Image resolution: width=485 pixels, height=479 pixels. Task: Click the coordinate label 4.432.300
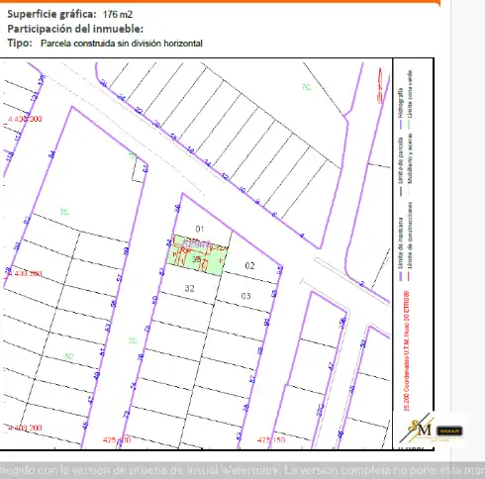click(x=25, y=119)
